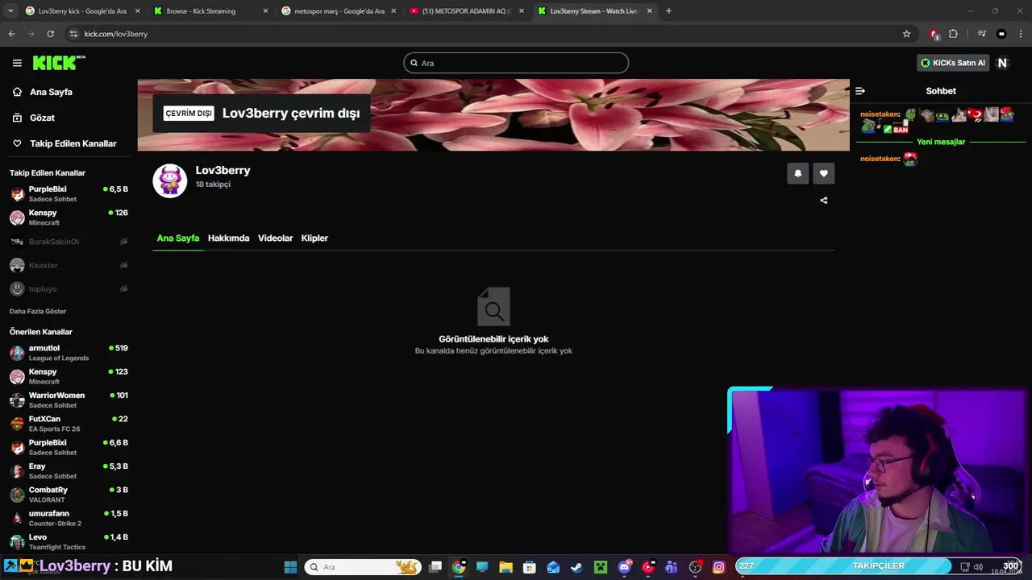Reload the page
Viewport: 1032px width, 580px height.
(x=50, y=34)
